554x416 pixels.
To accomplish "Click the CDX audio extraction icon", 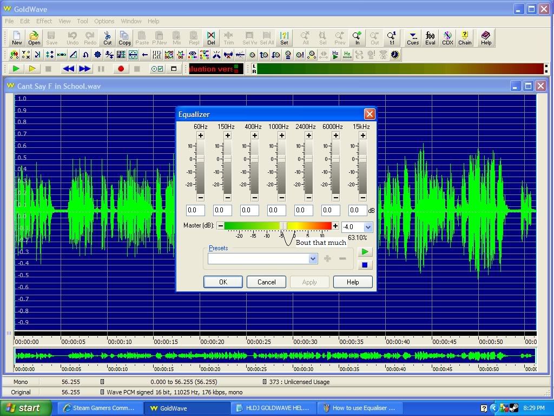I will tap(447, 38).
